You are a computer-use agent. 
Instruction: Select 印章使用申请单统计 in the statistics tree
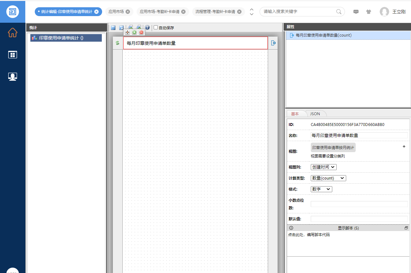pos(66,38)
